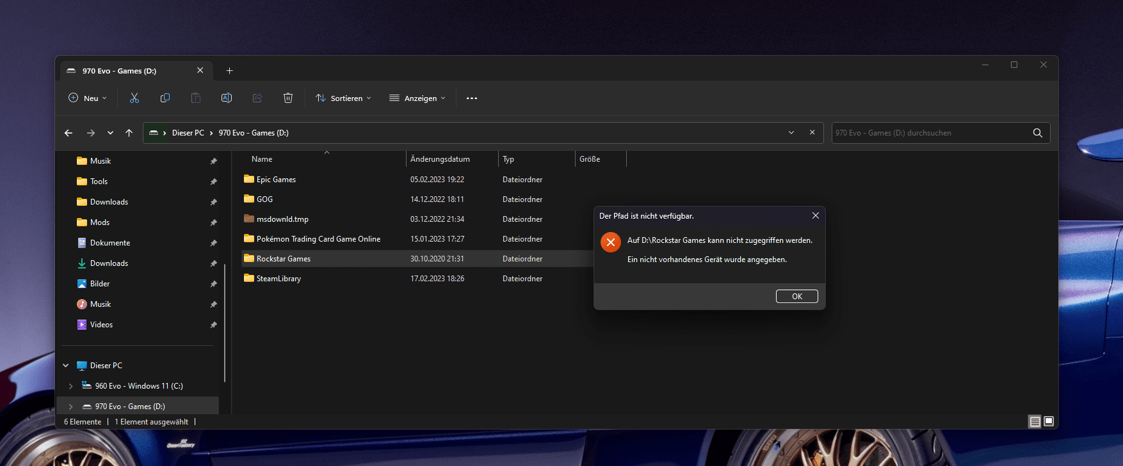Click the search magnifier icon

(1037, 133)
